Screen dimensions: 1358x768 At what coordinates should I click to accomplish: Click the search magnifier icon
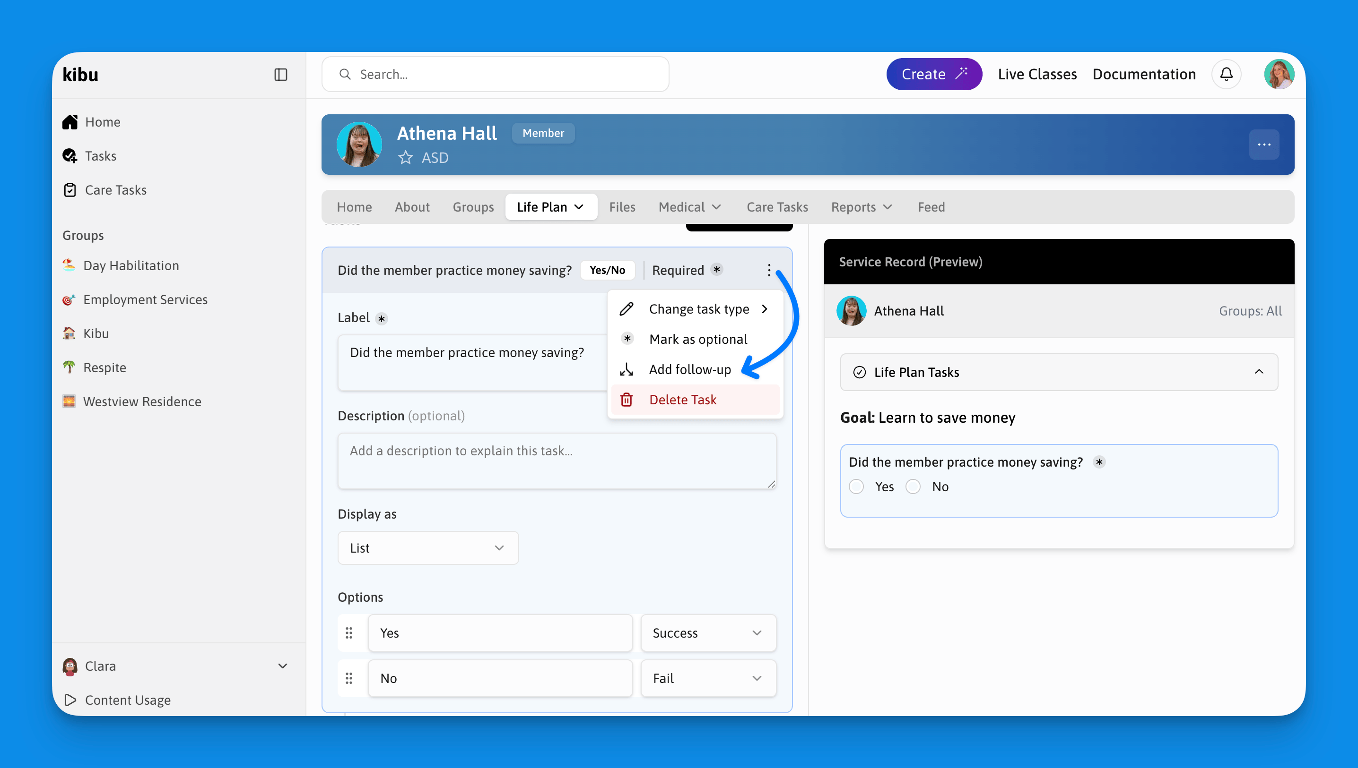click(x=345, y=74)
